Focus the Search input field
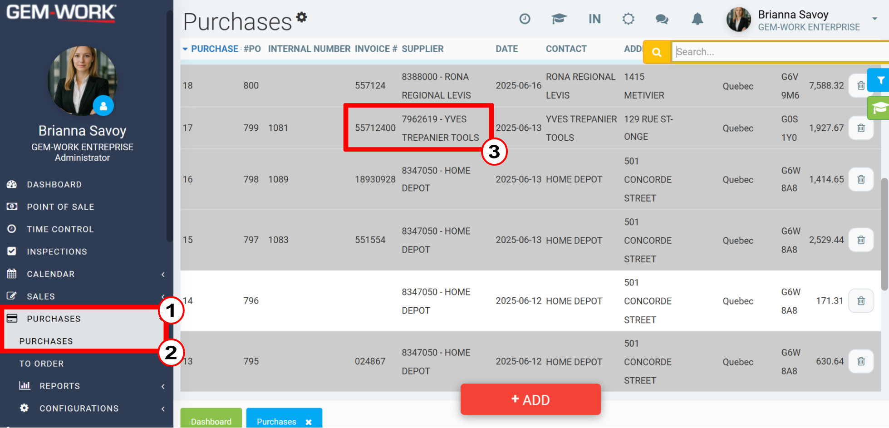889x428 pixels. [781, 52]
